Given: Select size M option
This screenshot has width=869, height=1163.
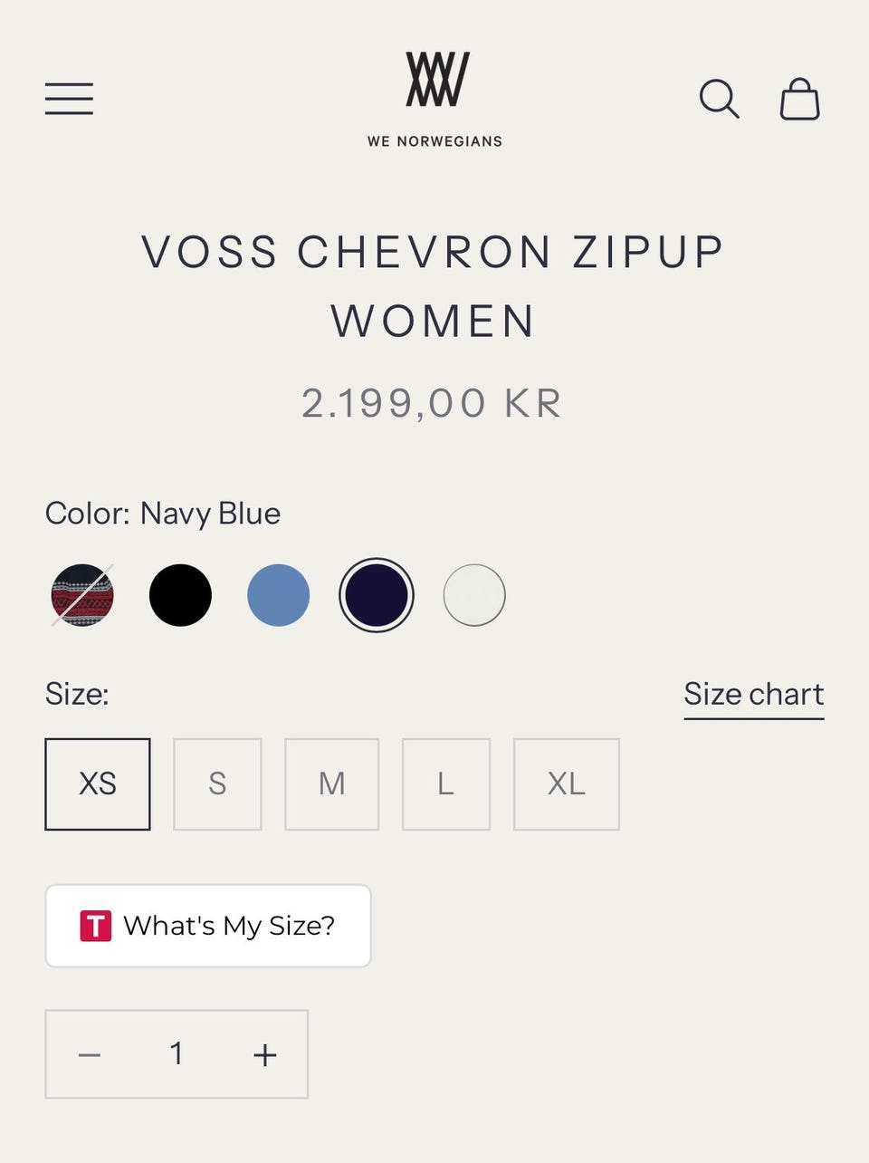Looking at the screenshot, I should pos(331,783).
